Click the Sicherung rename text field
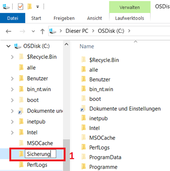Screen dimensions: 170x171 (x=40, y=154)
